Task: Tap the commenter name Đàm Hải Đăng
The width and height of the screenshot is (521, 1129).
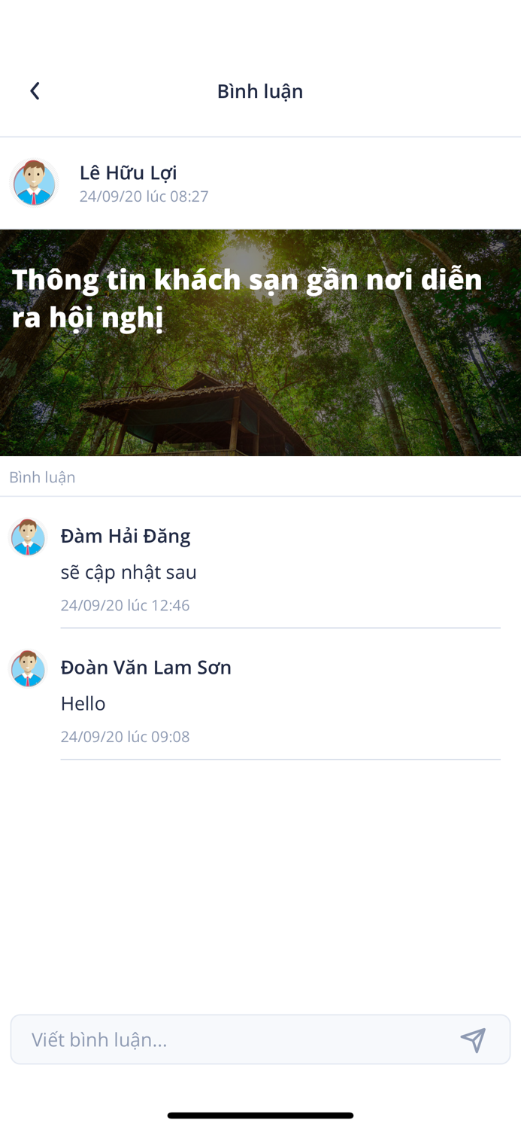Action: click(126, 536)
